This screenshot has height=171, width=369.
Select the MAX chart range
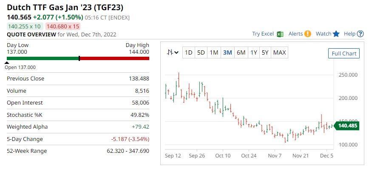(279, 52)
